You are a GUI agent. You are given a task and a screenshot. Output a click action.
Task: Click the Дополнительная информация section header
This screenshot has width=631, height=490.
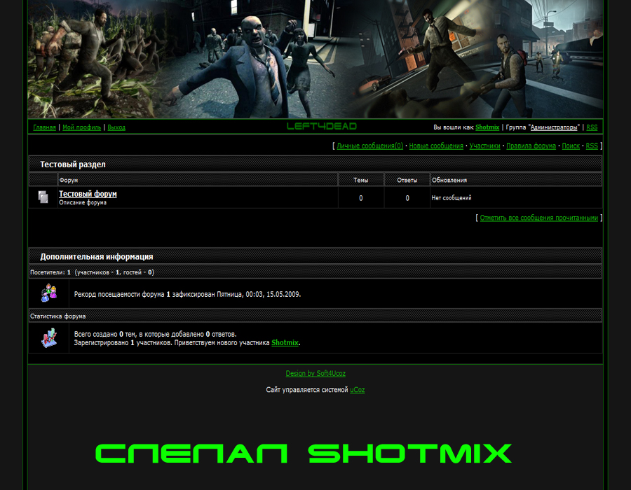click(315, 256)
